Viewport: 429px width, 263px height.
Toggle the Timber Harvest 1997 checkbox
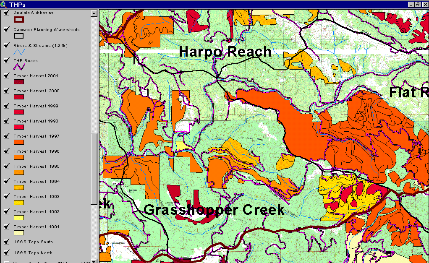[x=7, y=136]
